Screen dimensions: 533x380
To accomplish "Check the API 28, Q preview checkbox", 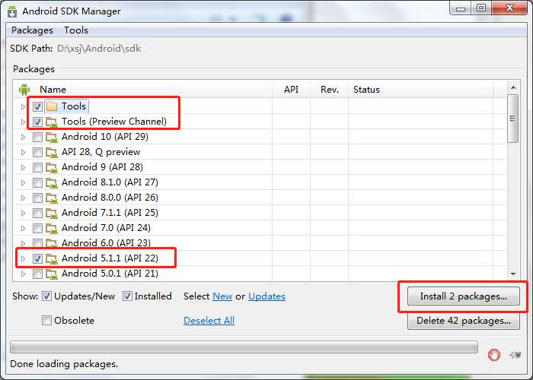I will click(x=37, y=152).
